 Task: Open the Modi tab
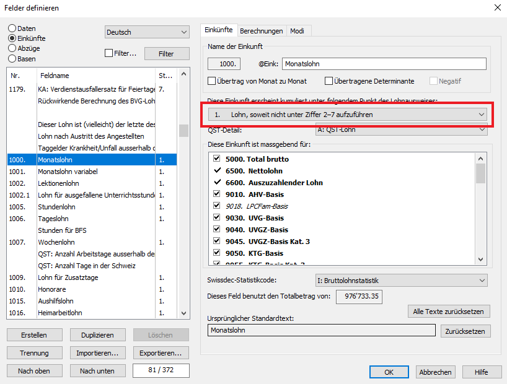(x=298, y=31)
